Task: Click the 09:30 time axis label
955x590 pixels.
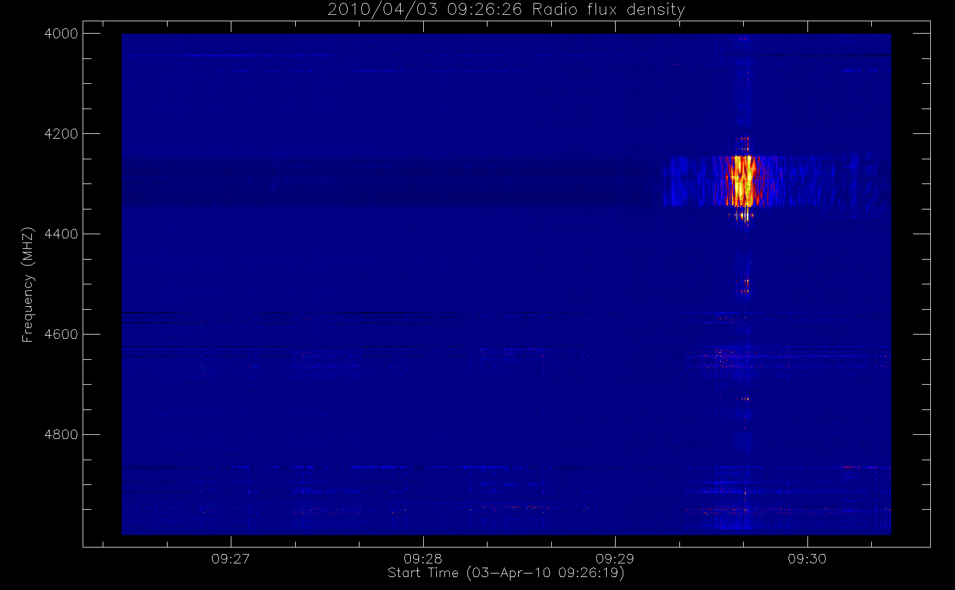Action: pos(807,559)
